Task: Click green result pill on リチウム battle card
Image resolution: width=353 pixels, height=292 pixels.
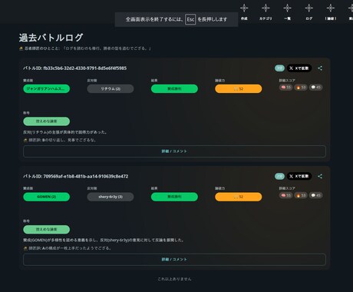Action: pyautogui.click(x=174, y=88)
